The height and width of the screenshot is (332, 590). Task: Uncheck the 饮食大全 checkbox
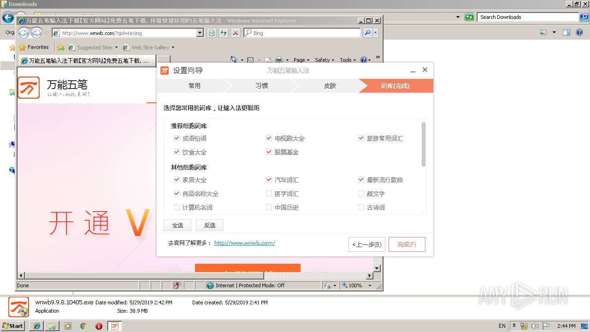tap(177, 152)
